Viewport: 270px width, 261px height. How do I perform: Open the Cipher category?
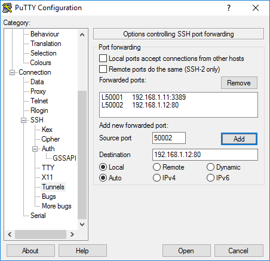coord(50,139)
